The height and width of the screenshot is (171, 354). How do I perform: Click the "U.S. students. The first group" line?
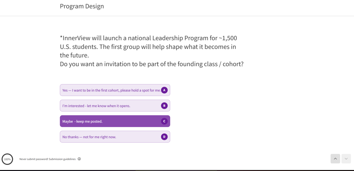pyautogui.click(x=148, y=47)
